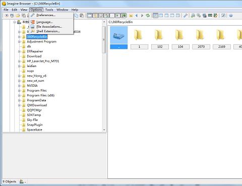Image resolution: width=242 pixels, height=186 pixels.
Task: Select folder thumbnail named 102
Action: (x=160, y=38)
